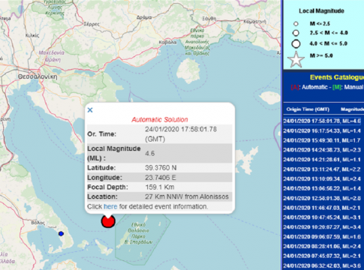Click the latitude value 39.3760 N

pyautogui.click(x=161, y=168)
